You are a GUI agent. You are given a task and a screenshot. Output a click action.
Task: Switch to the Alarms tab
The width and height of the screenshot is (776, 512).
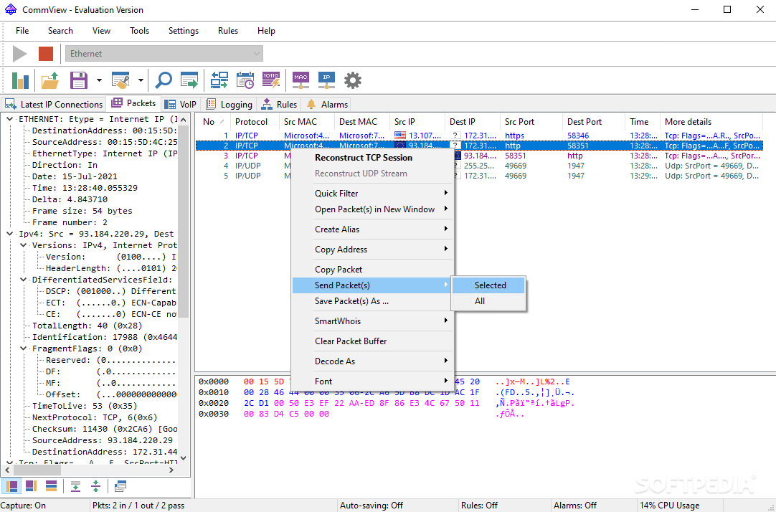click(327, 105)
